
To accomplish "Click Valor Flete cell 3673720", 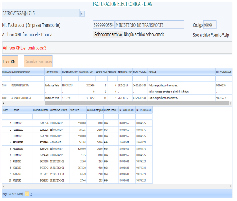I will coord(78,168).
